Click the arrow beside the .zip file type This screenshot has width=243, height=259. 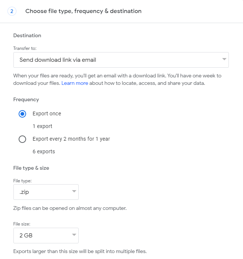tap(74, 192)
